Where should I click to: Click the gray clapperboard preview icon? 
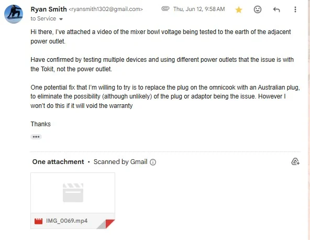(x=73, y=193)
